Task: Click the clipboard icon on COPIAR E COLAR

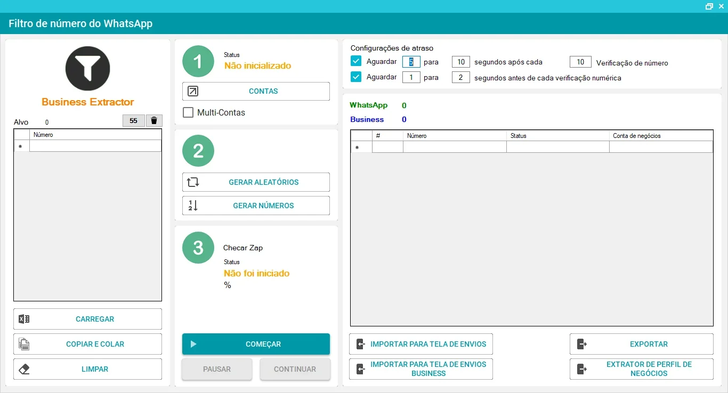Action: (x=24, y=344)
